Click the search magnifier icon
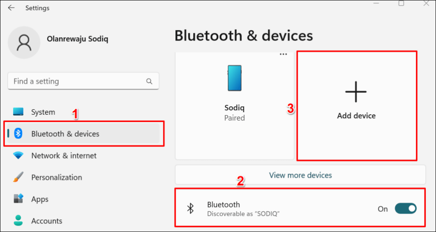This screenshot has width=436, height=232. click(x=149, y=81)
